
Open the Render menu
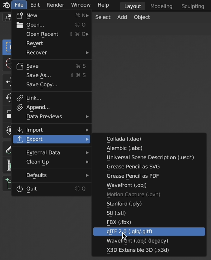tap(55, 5)
